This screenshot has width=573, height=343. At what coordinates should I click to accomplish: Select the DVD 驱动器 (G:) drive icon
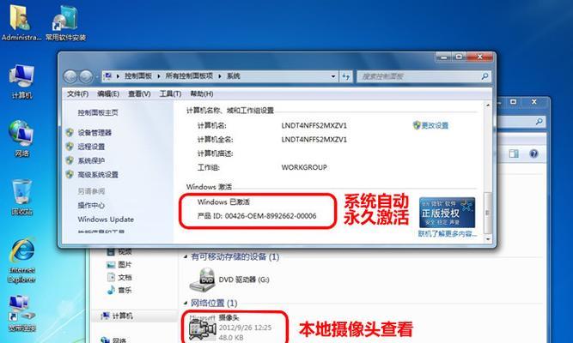(x=202, y=280)
